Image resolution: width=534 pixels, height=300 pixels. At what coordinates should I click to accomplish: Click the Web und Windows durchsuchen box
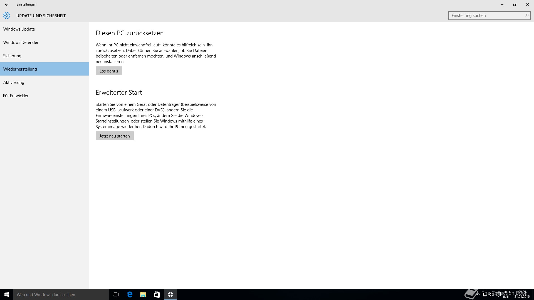(x=61, y=294)
